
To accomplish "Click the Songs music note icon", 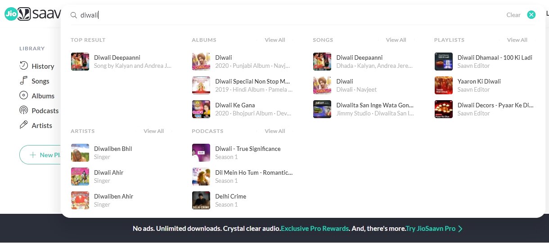I will (23, 80).
